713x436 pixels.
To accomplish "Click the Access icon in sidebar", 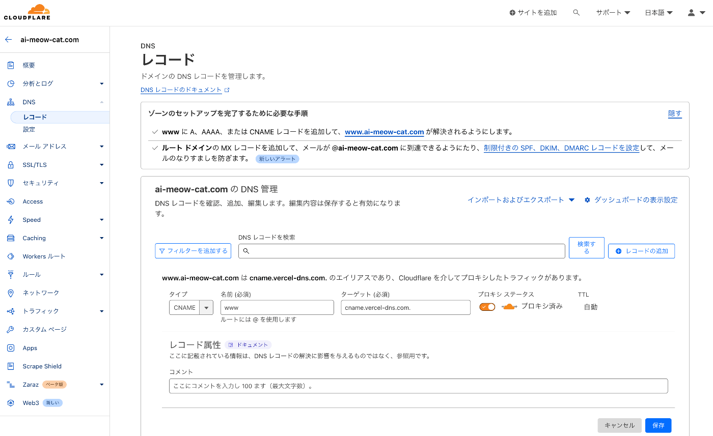I will click(x=11, y=201).
